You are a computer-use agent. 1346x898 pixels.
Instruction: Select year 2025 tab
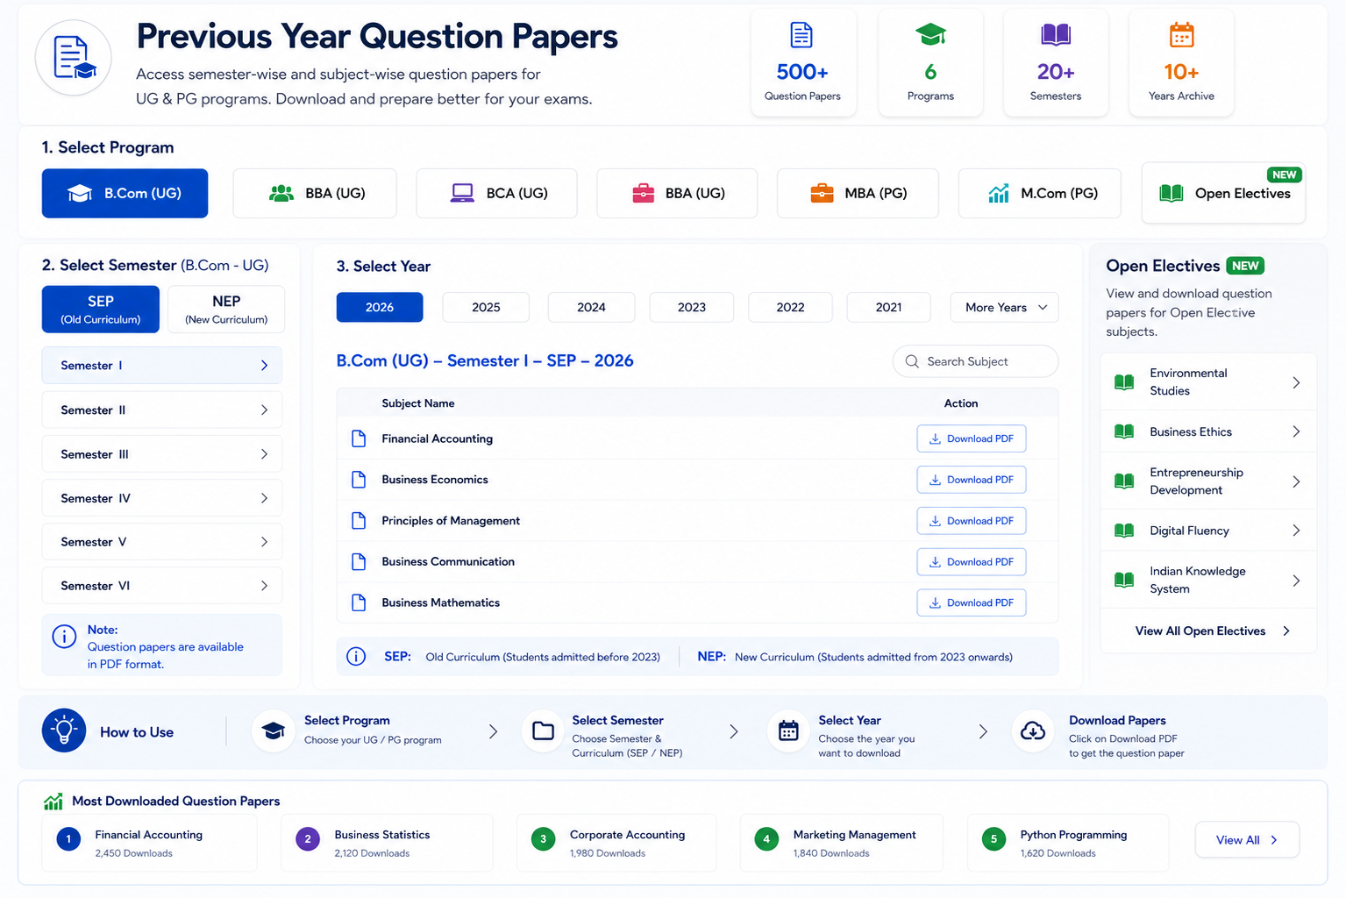(486, 307)
